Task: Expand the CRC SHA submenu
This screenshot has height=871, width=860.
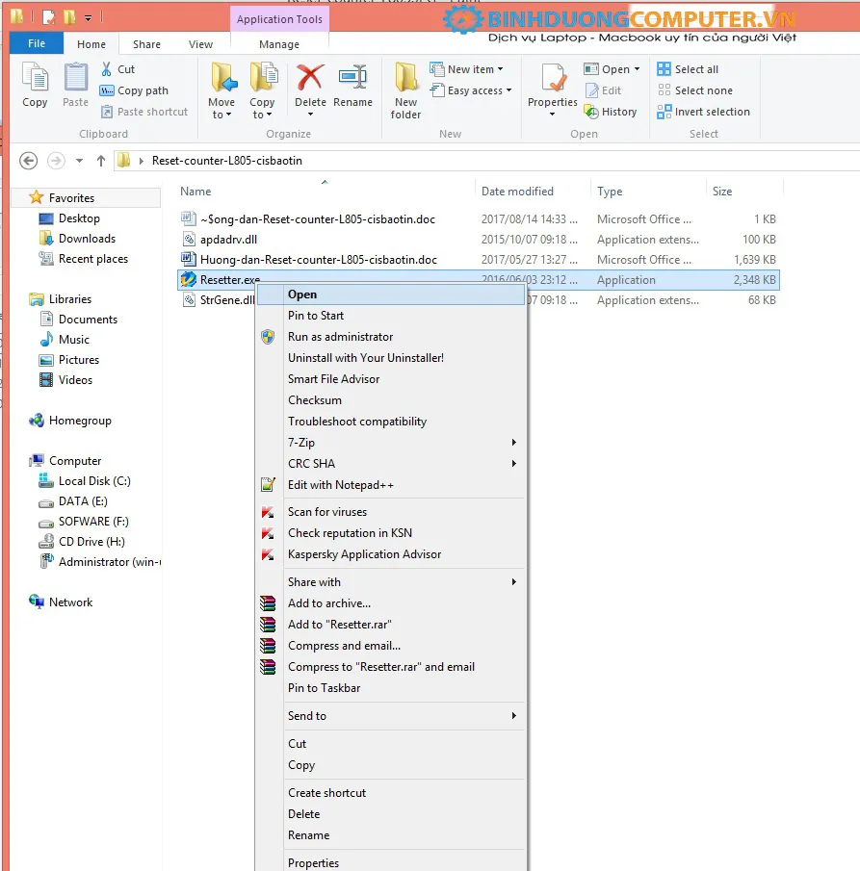Action: pos(514,463)
